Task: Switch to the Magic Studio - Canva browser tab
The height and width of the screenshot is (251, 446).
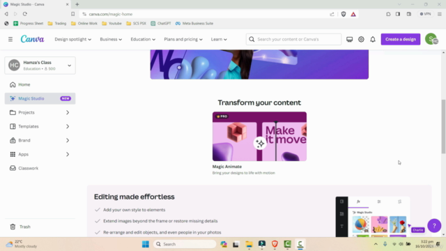Action: click(x=36, y=4)
